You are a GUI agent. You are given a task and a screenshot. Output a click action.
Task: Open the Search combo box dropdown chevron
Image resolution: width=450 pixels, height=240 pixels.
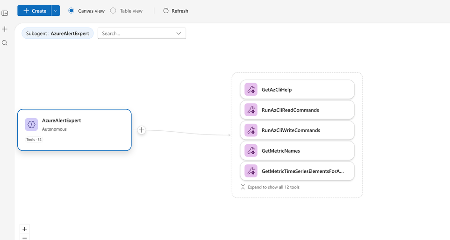click(x=179, y=34)
